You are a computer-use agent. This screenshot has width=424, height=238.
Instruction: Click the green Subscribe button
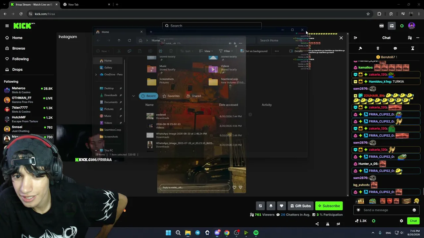click(329, 206)
